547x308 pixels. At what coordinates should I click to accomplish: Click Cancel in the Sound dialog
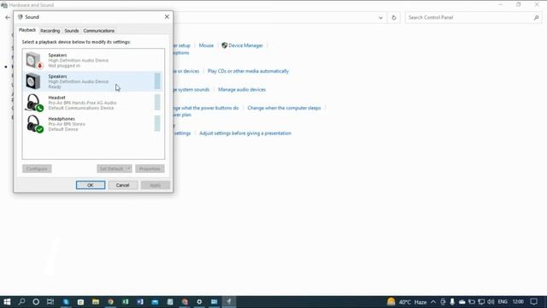pos(122,185)
